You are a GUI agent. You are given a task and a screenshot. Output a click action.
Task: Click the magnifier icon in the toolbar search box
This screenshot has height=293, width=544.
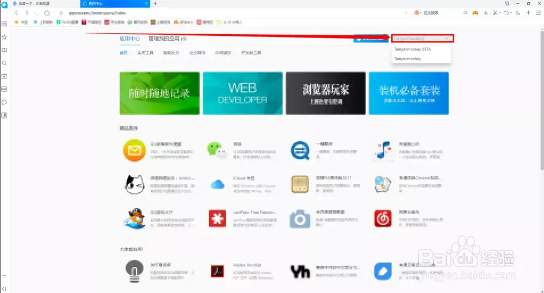tap(465, 13)
